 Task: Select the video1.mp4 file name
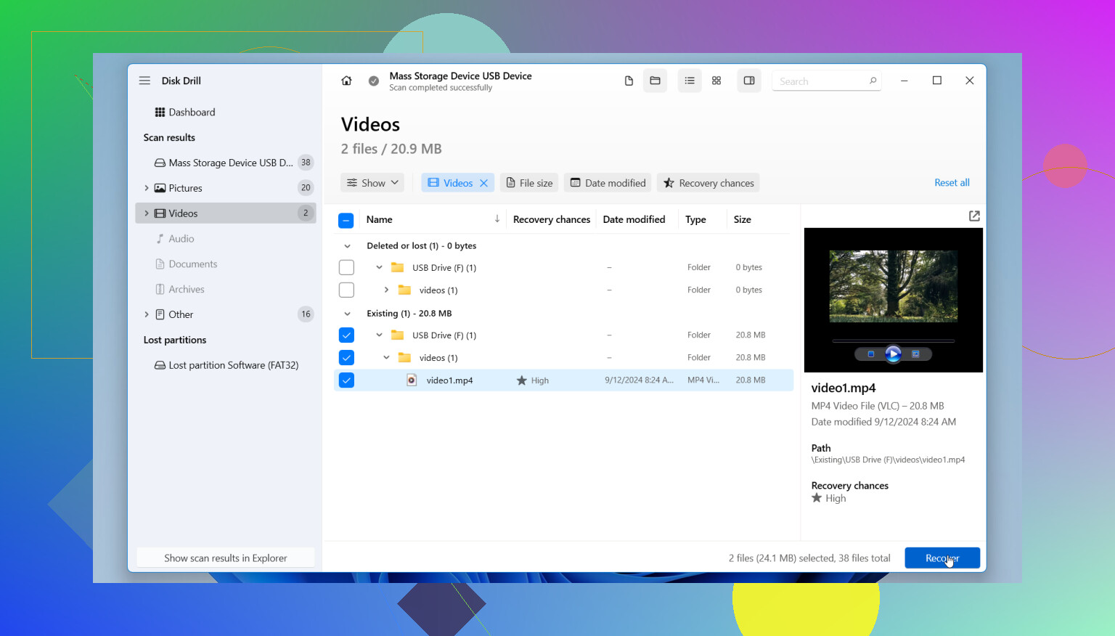coord(449,380)
